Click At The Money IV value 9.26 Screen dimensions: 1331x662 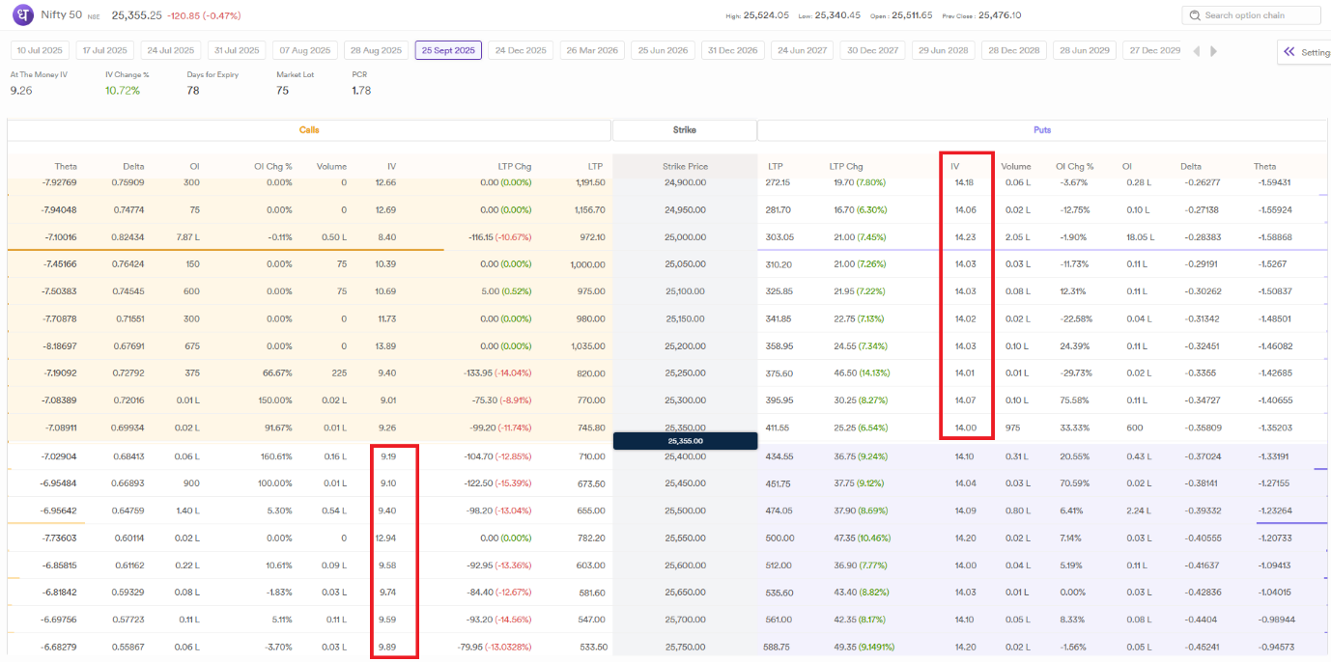[x=21, y=91]
